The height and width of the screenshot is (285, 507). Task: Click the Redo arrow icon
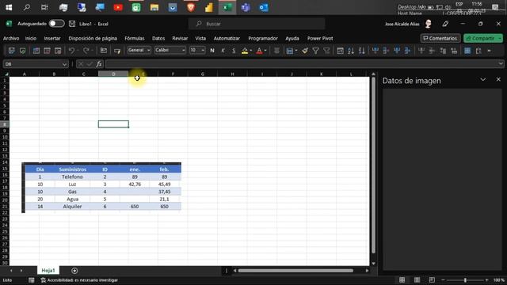(86, 51)
